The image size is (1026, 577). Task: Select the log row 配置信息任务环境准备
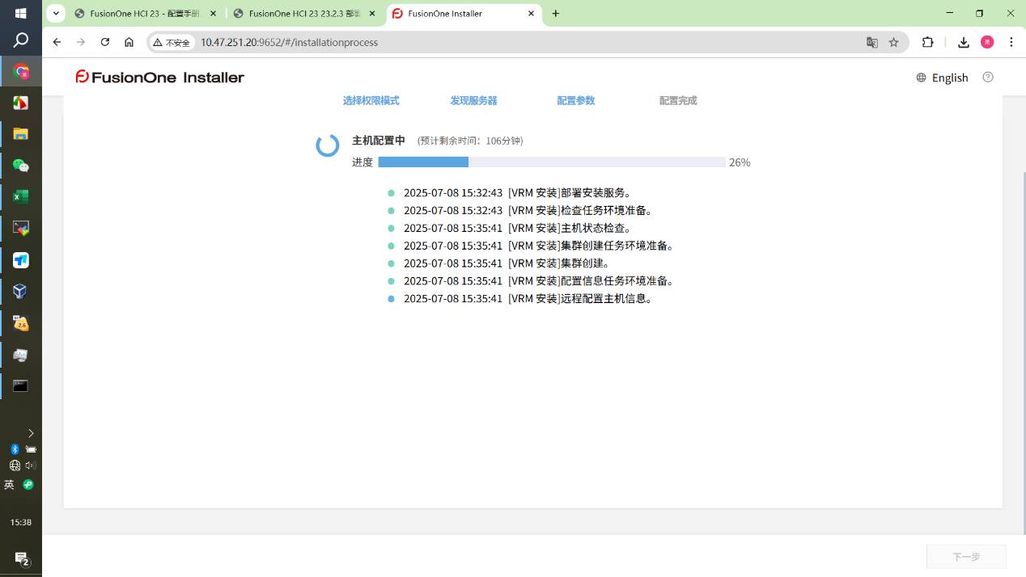[531, 281]
